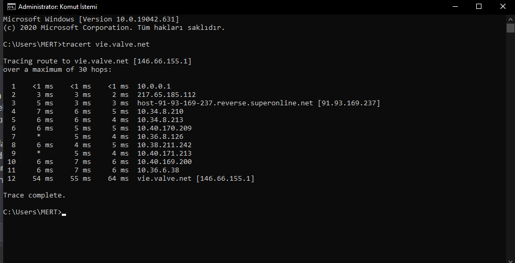Click the final hop 'vie.valve.net [146.66.155.1]'
The image size is (515, 263).
196,179
